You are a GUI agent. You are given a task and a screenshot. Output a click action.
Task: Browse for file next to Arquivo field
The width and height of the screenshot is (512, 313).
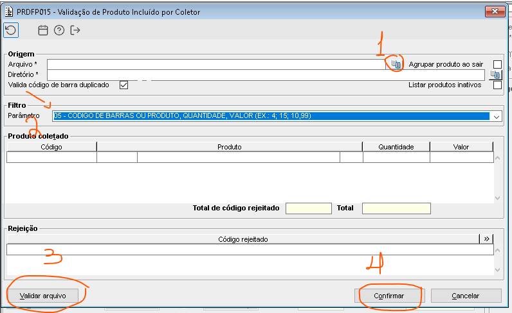[x=396, y=64]
